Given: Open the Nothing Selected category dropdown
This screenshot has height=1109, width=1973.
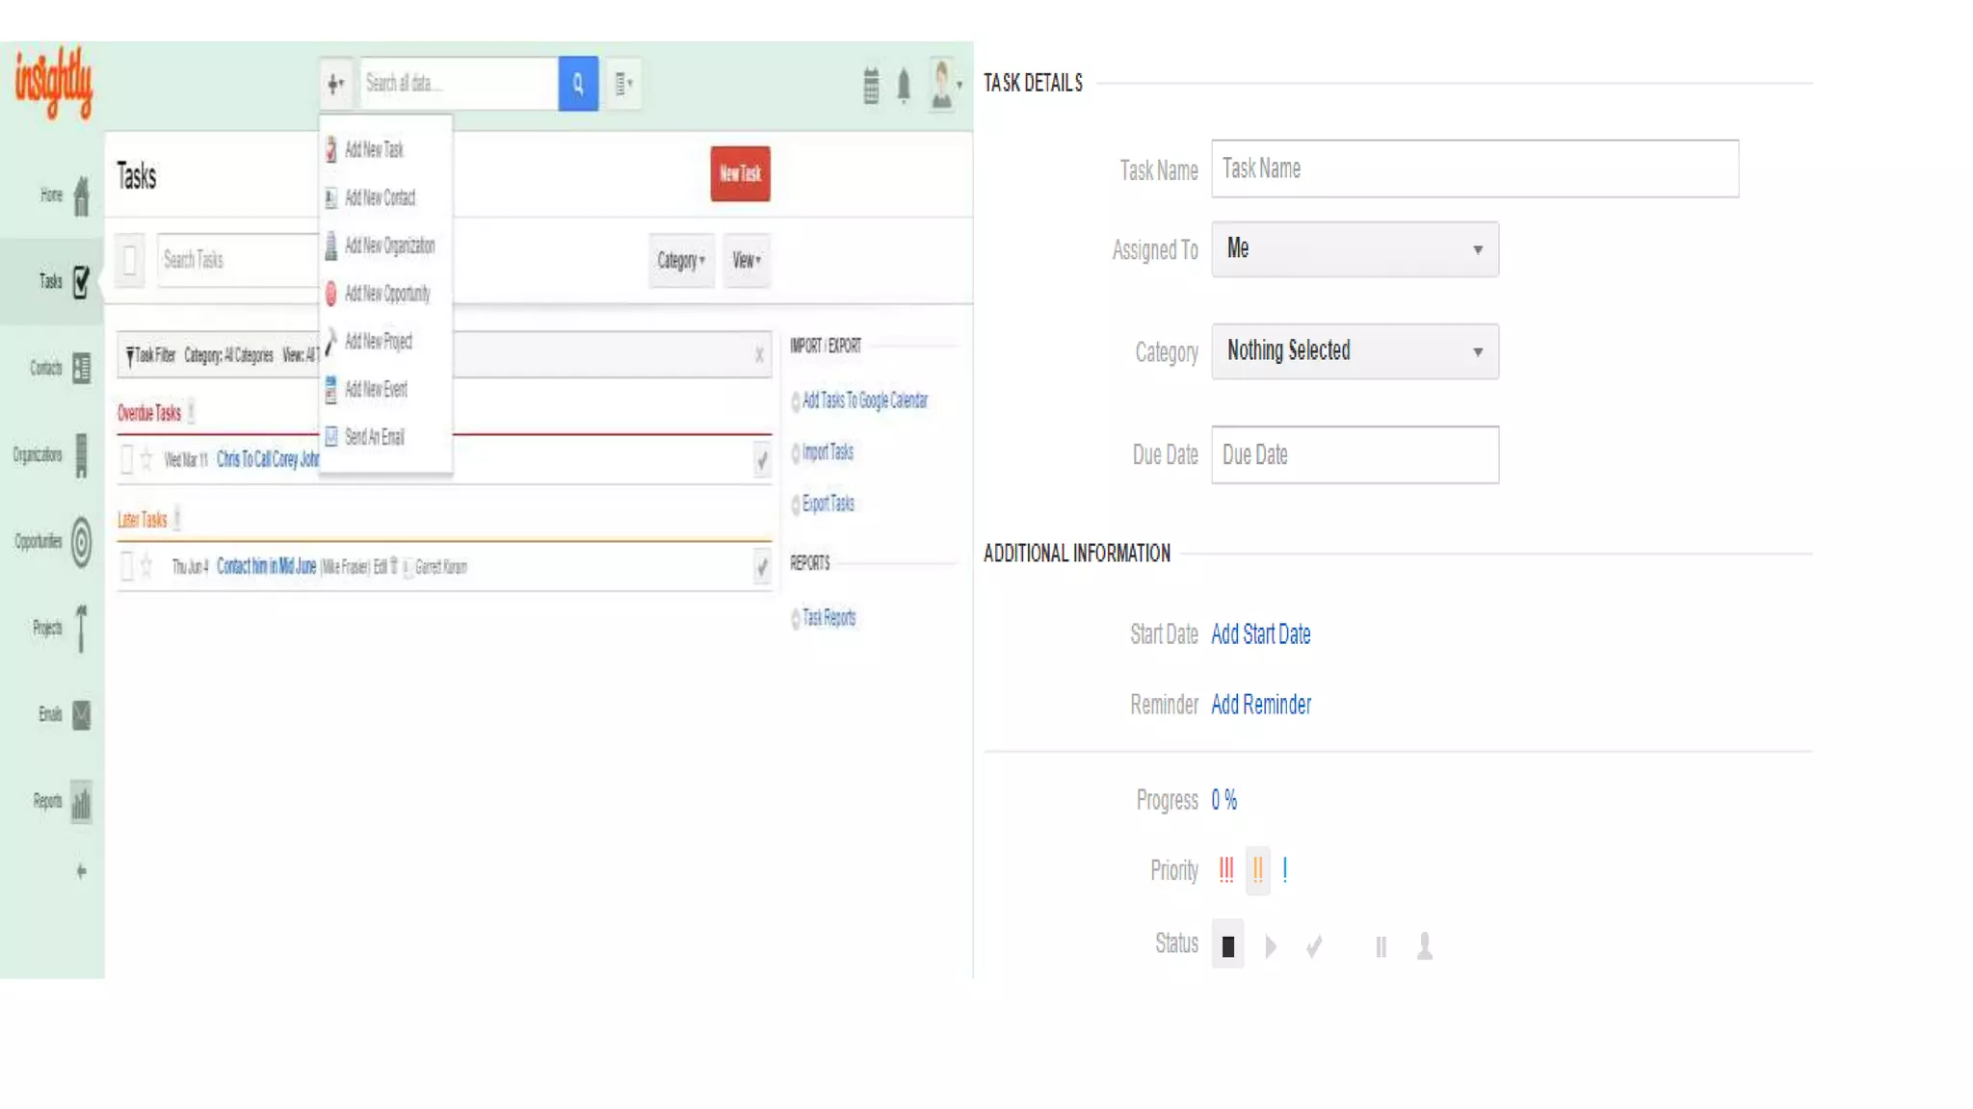Looking at the screenshot, I should click(1355, 351).
